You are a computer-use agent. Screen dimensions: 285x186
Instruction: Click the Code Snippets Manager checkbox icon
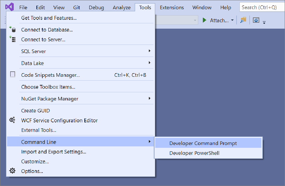click(x=13, y=75)
